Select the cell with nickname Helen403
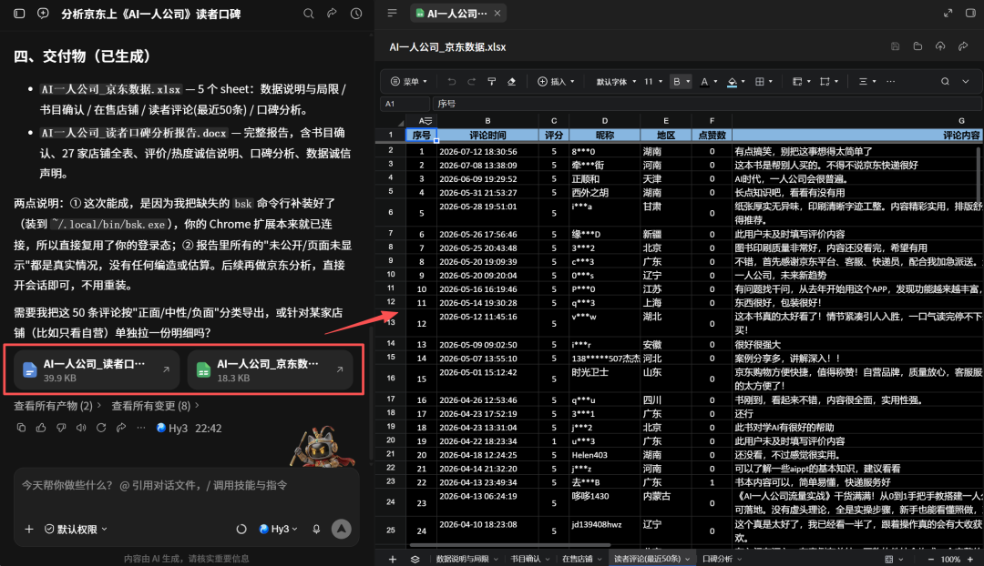 tap(604, 455)
